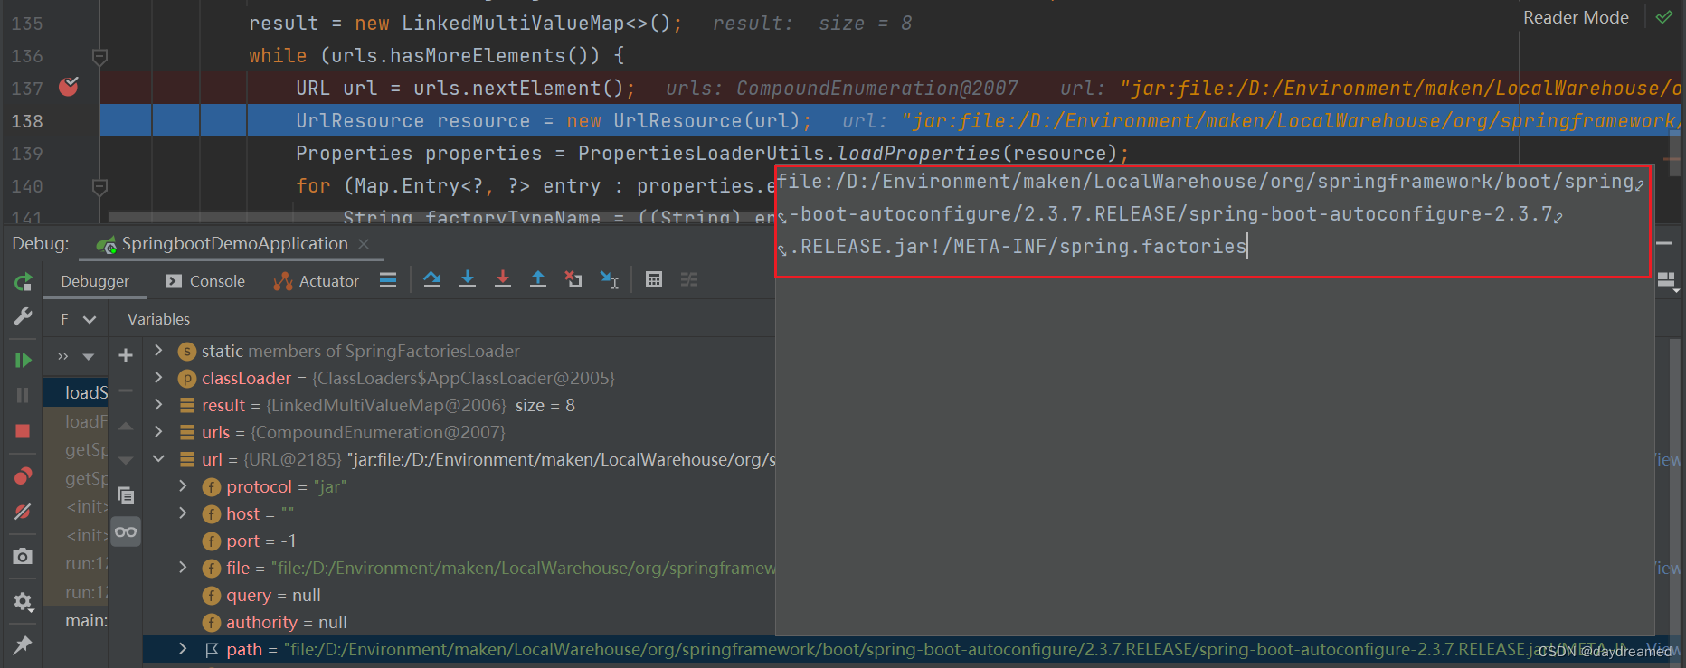Screen dimensions: 1686x668
Task: Expand static members of SpringFactoriesLoader
Action: pyautogui.click(x=158, y=351)
